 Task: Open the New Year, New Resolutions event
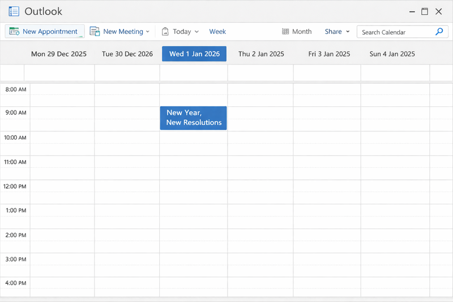coord(194,118)
